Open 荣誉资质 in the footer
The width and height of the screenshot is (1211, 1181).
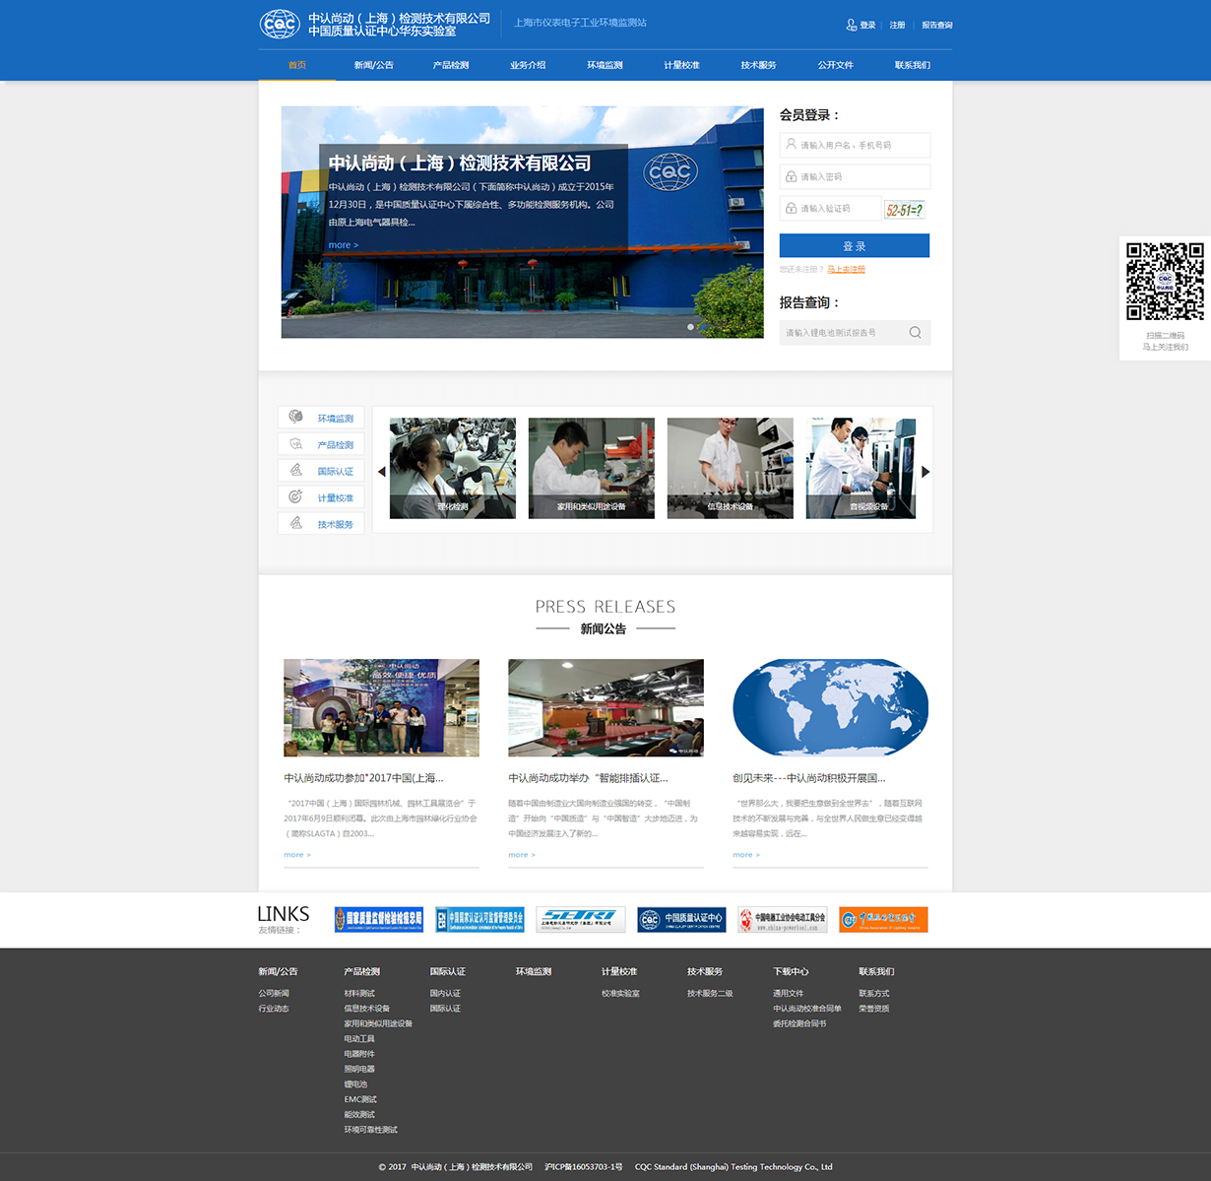(x=874, y=1009)
